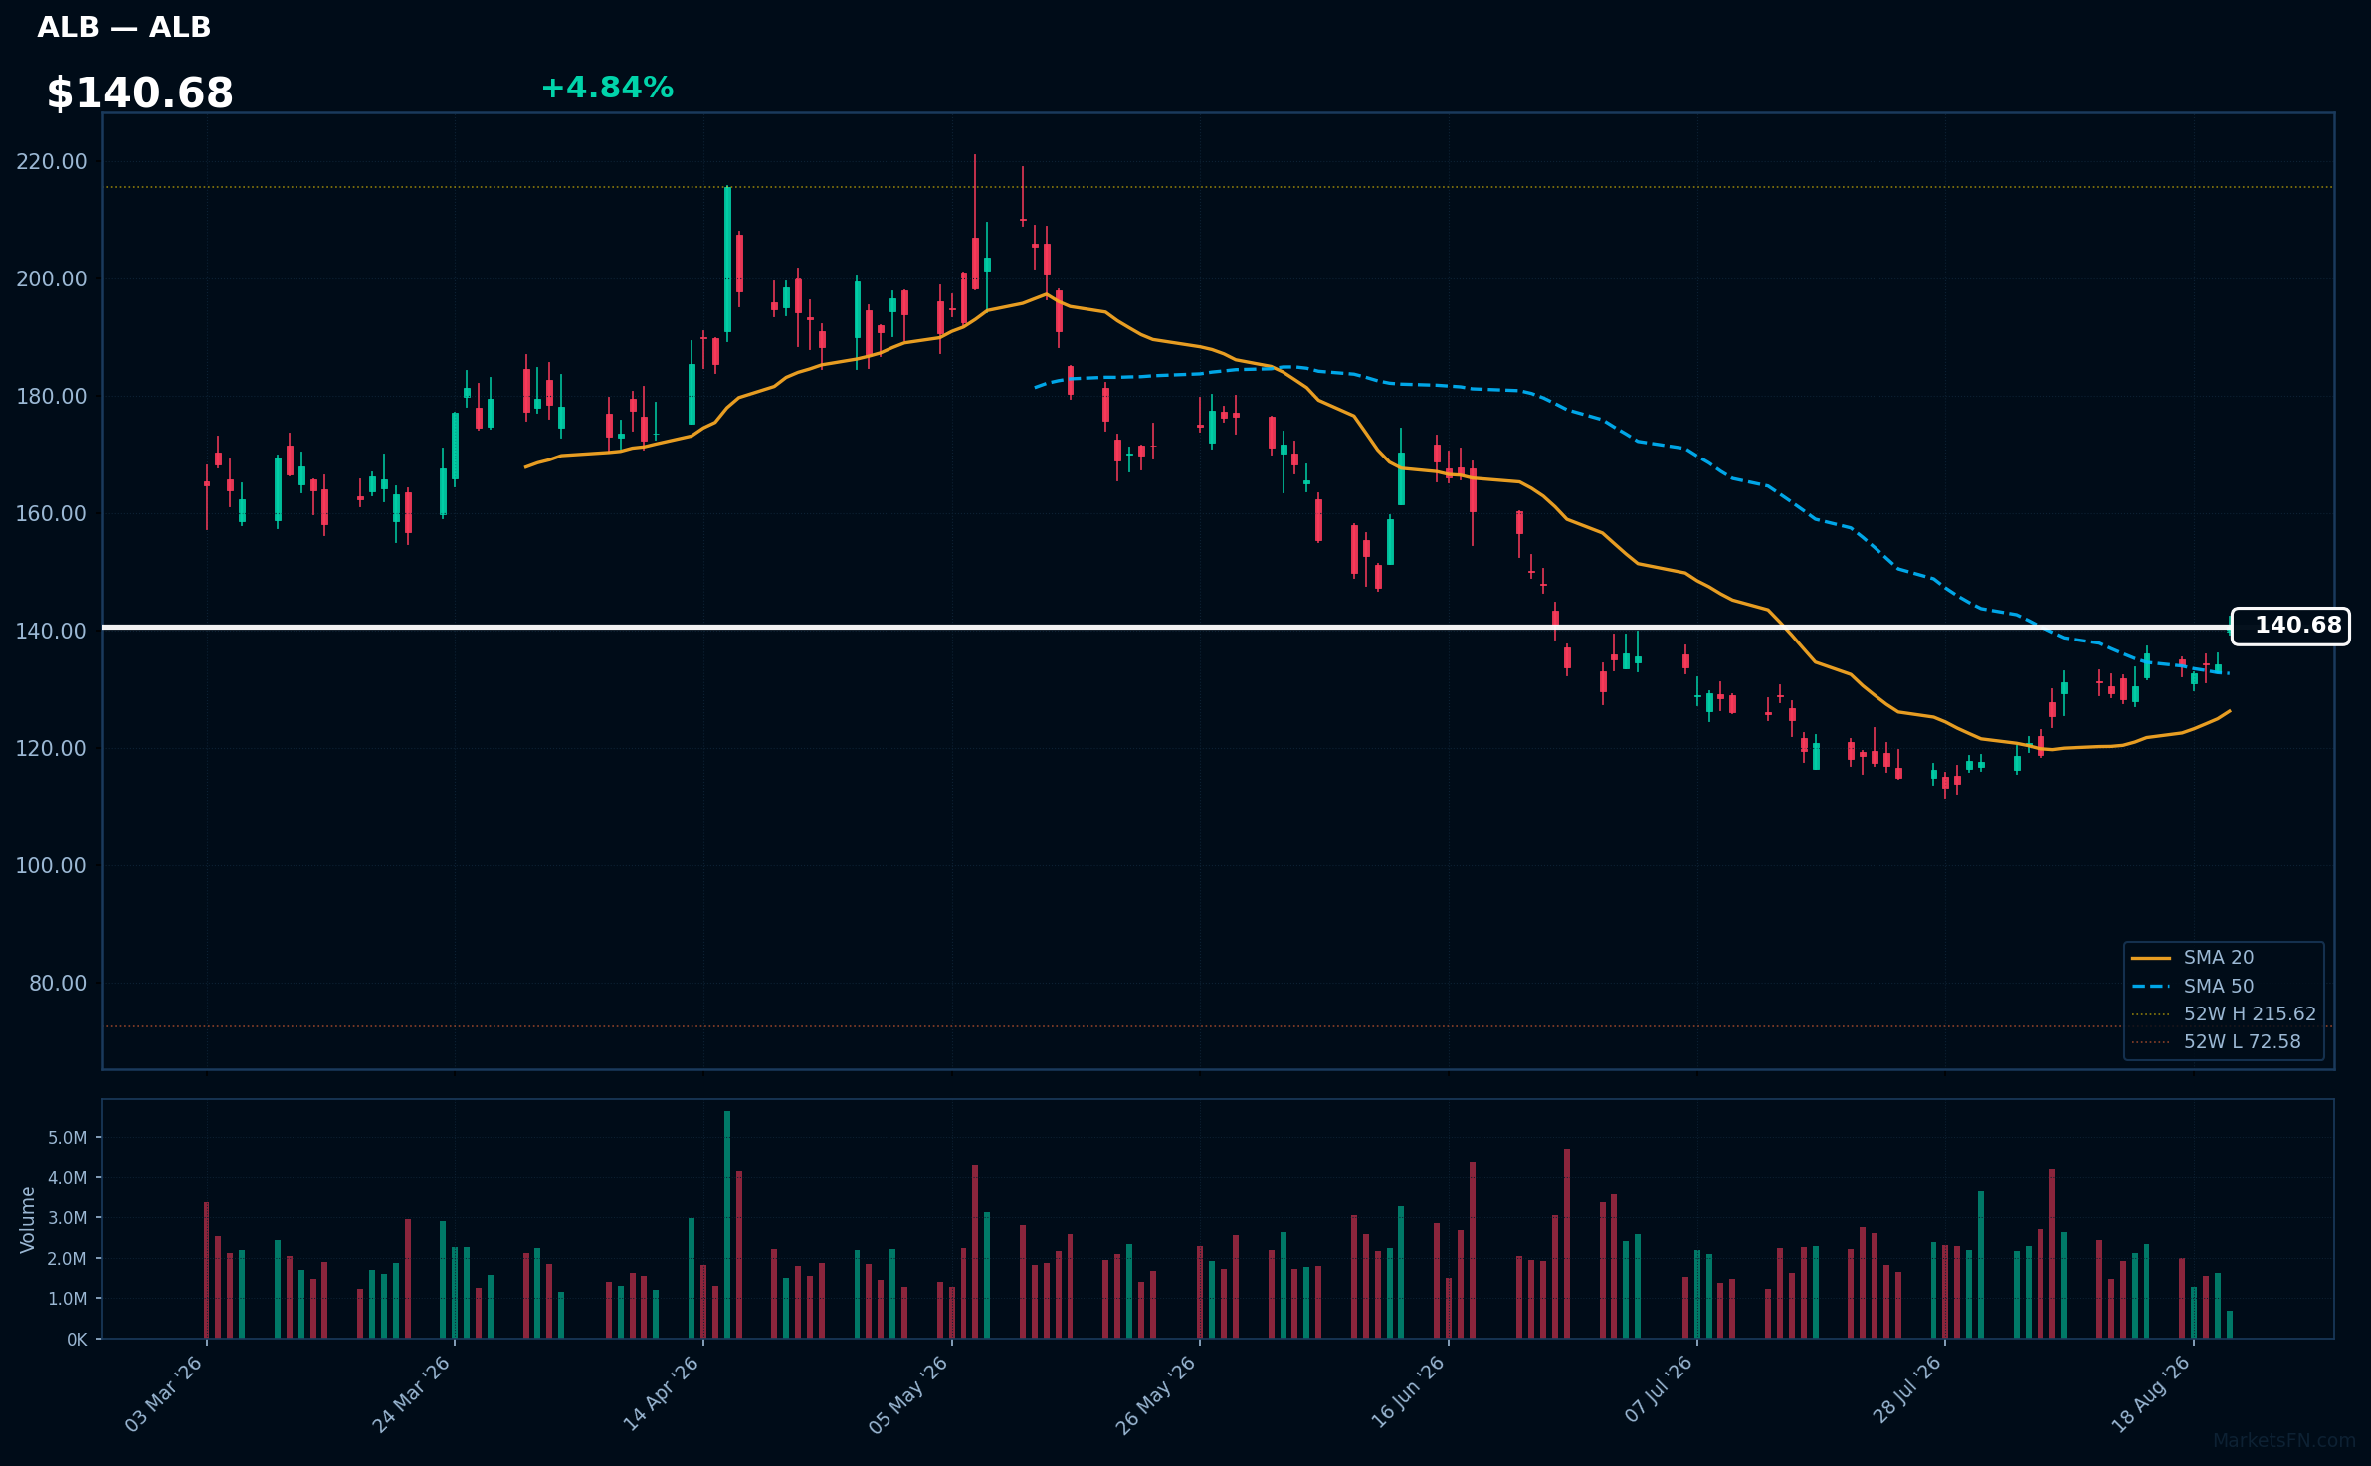Click the 3.0M volume axis label

68,1218
